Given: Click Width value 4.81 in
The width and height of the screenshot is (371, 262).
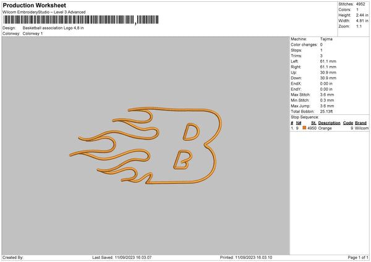Looking at the screenshot, I should pyautogui.click(x=362, y=21).
